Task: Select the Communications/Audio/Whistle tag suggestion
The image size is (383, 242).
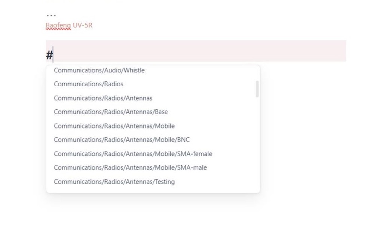Action: point(99,70)
